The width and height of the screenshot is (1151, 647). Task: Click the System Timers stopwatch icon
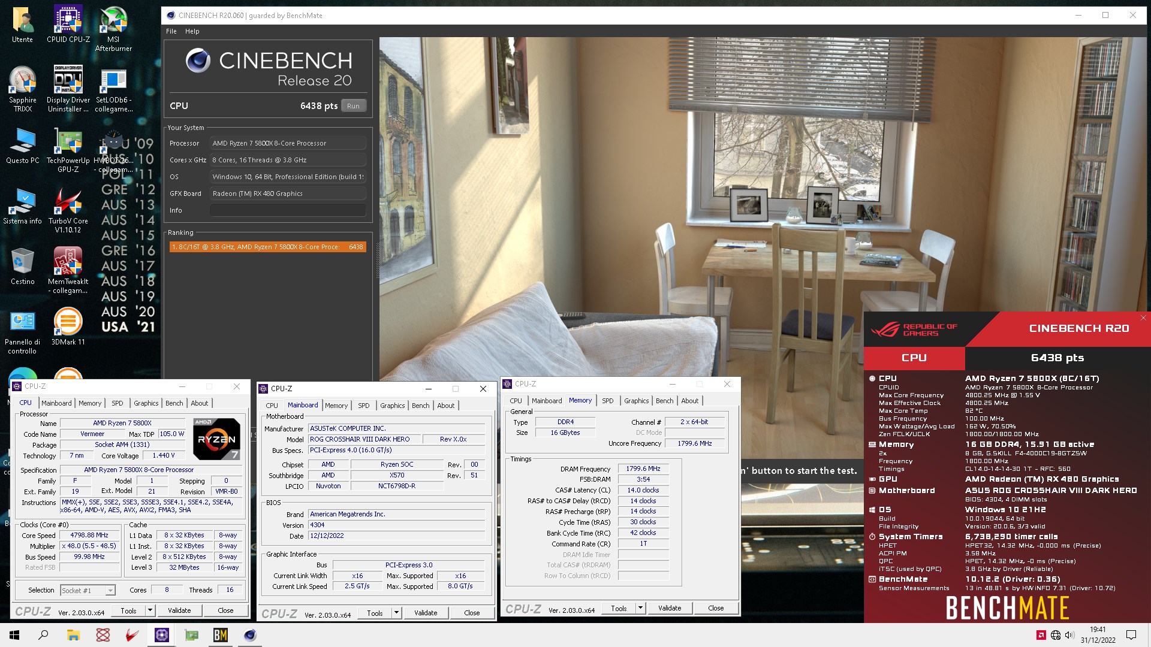872,537
